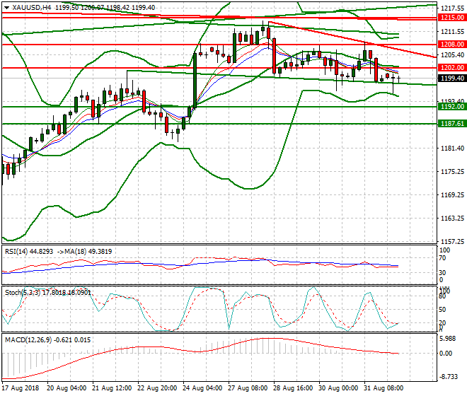This screenshot has width=467, height=396.
Task: Open the chart menu triangle beside XAUUSD
Action: coord(6,8)
